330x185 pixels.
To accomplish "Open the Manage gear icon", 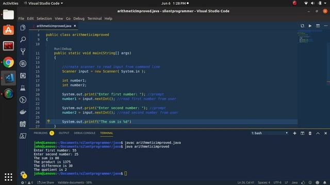I will pyautogui.click(x=23, y=174).
